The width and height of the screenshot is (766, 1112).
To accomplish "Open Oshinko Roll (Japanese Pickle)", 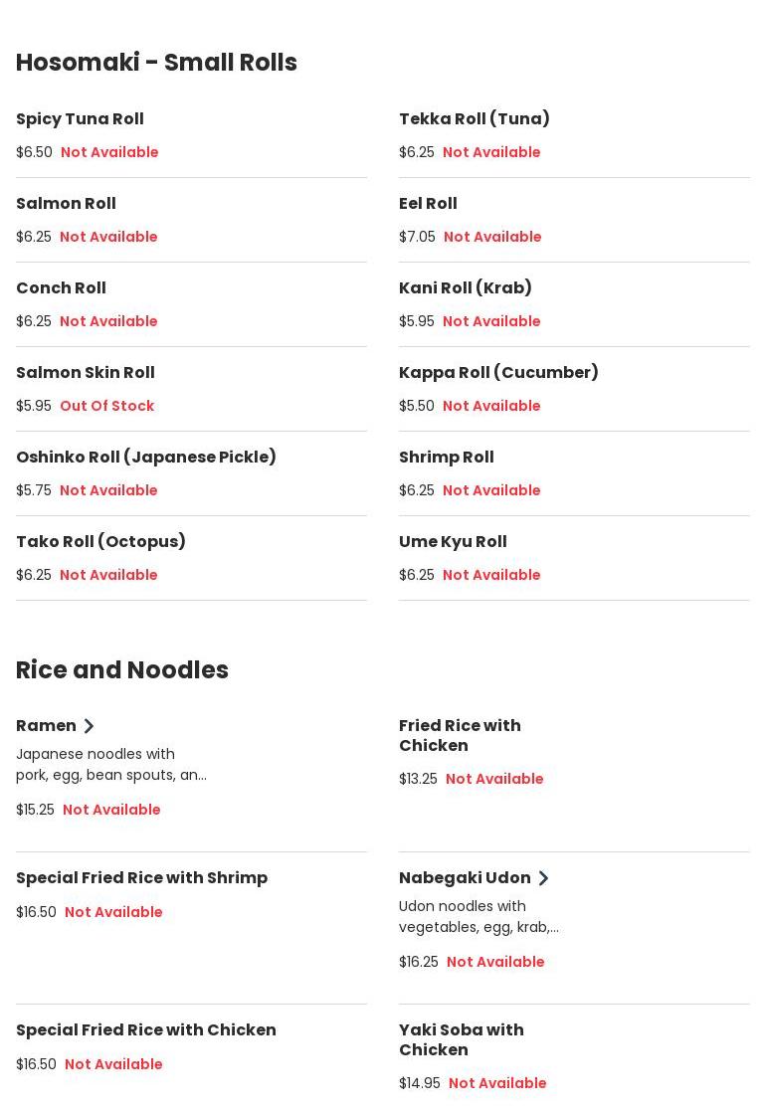I will [146, 458].
